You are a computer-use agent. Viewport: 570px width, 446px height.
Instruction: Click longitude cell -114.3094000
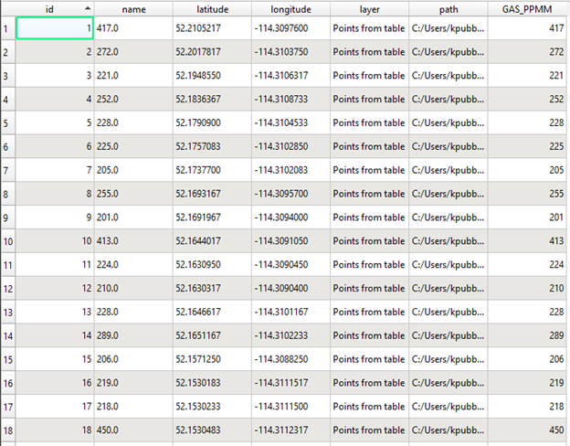(290, 218)
